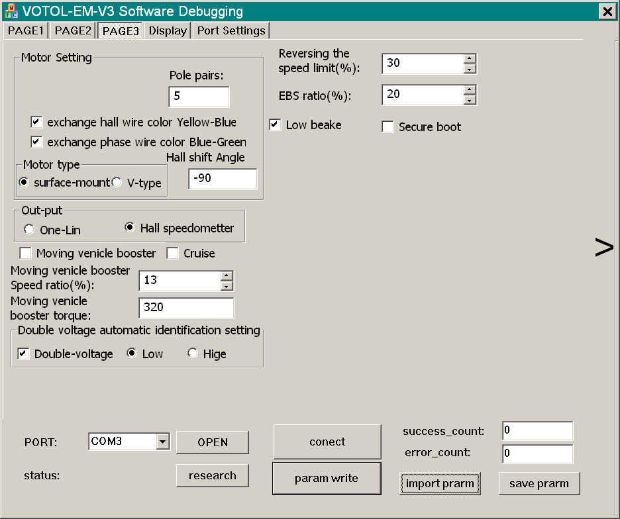Uncheck the Low beake checkbox
The height and width of the screenshot is (519, 620).
276,124
